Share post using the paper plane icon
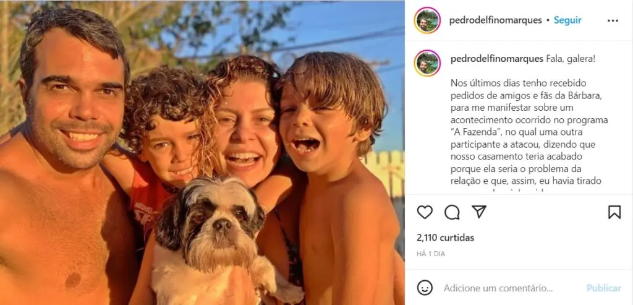The width and height of the screenshot is (633, 305). click(x=479, y=212)
